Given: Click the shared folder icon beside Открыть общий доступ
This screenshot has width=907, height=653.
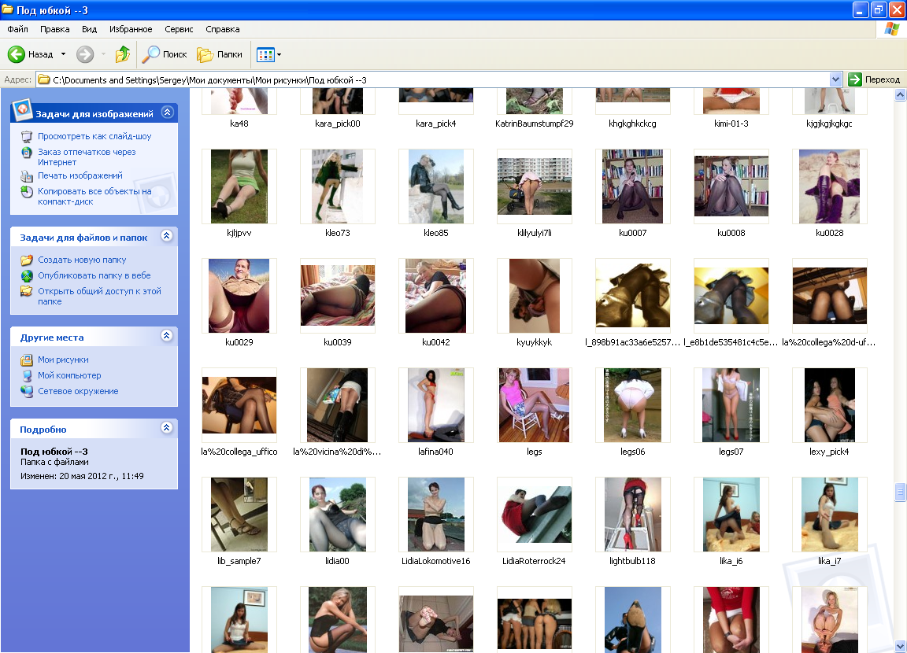Looking at the screenshot, I should coord(27,291).
